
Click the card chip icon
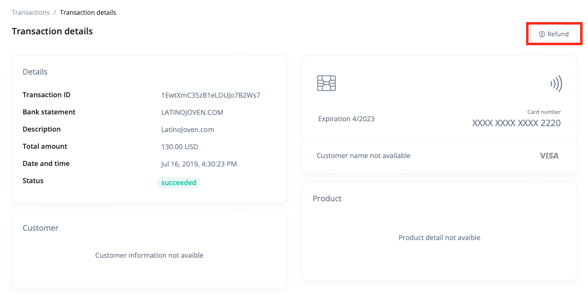[x=326, y=83]
